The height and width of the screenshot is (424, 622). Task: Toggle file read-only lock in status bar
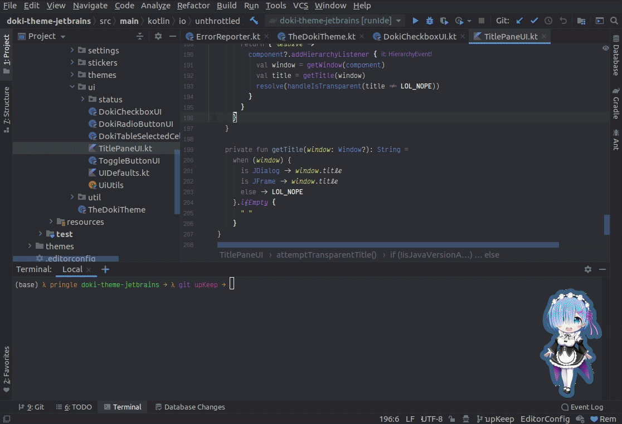click(452, 418)
